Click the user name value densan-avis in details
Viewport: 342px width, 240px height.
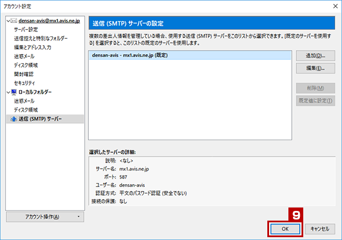pos(132,185)
